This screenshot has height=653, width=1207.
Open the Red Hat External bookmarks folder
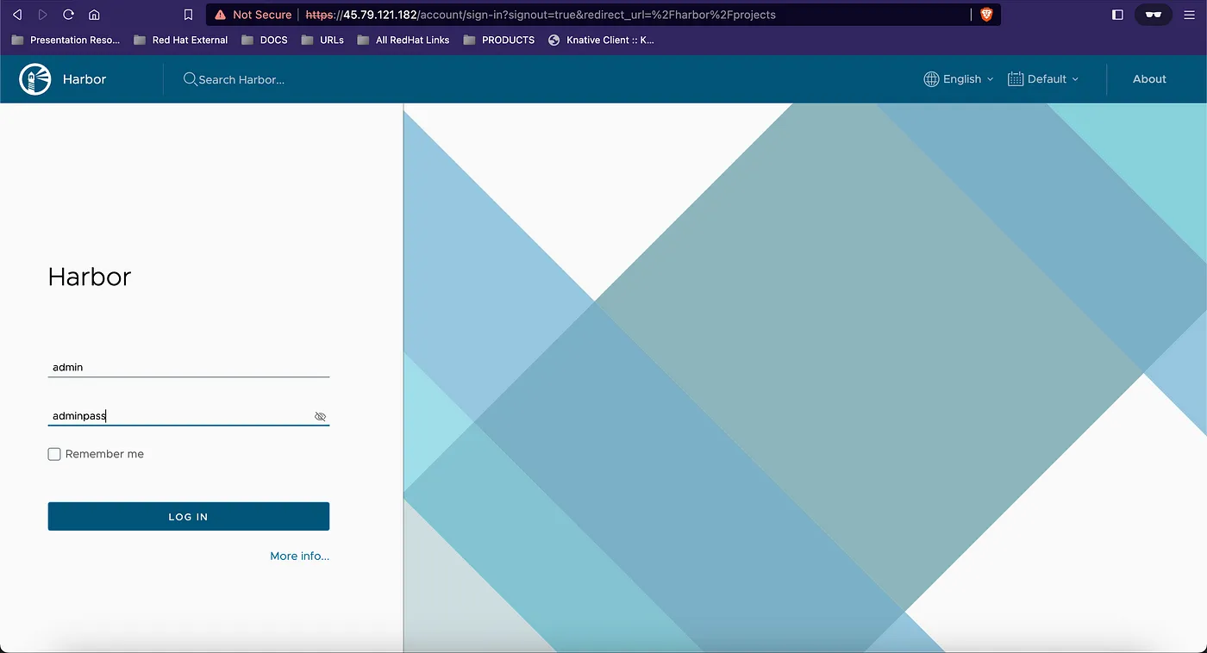pos(181,40)
